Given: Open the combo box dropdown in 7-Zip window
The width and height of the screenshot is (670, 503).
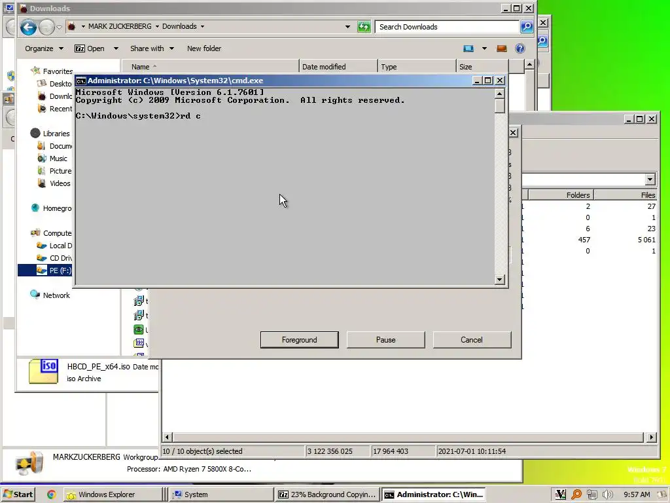Looking at the screenshot, I should [x=650, y=179].
